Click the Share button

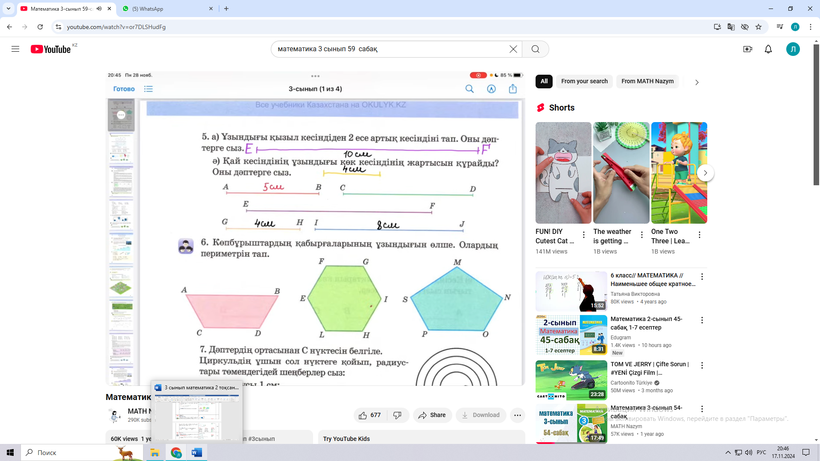pos(432,415)
